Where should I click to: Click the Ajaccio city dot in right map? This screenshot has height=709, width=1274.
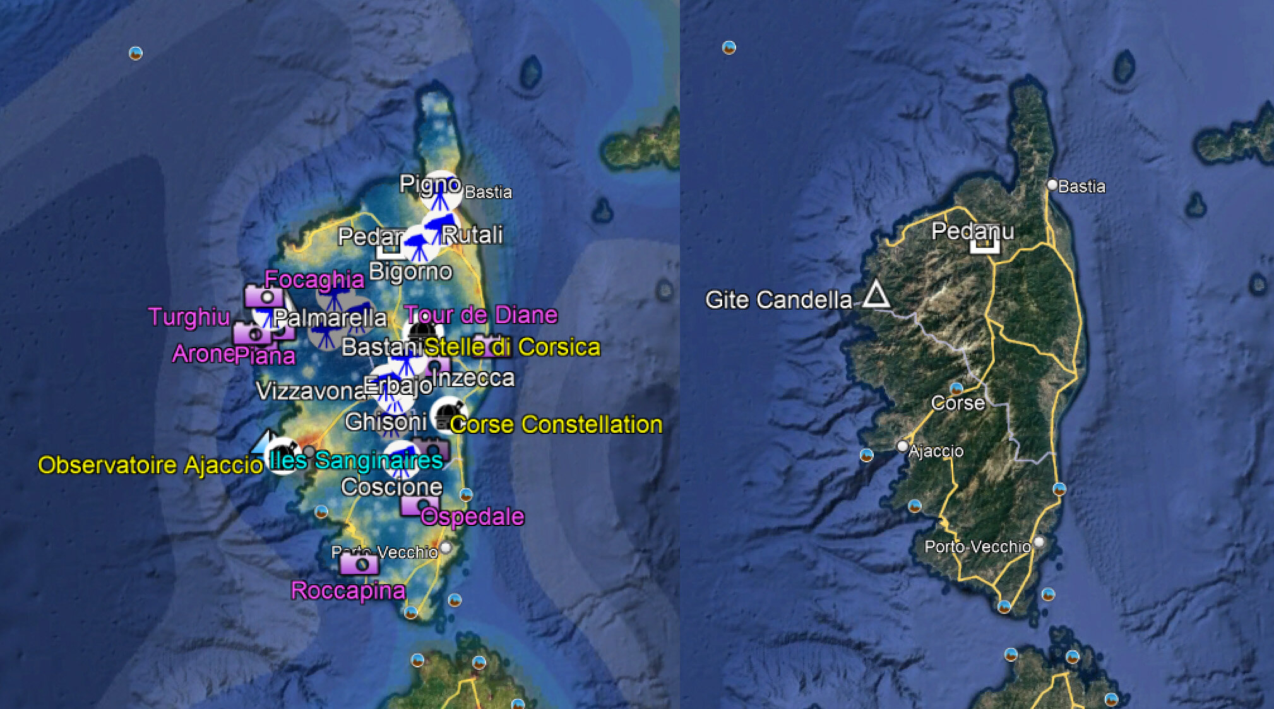coord(903,447)
